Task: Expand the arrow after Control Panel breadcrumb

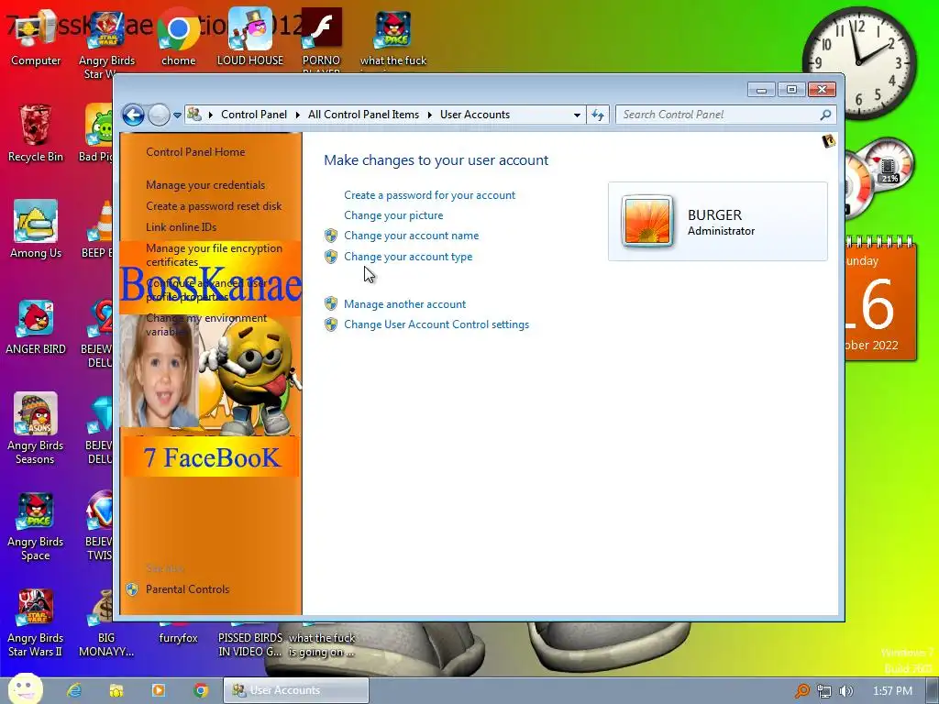Action: (x=298, y=115)
